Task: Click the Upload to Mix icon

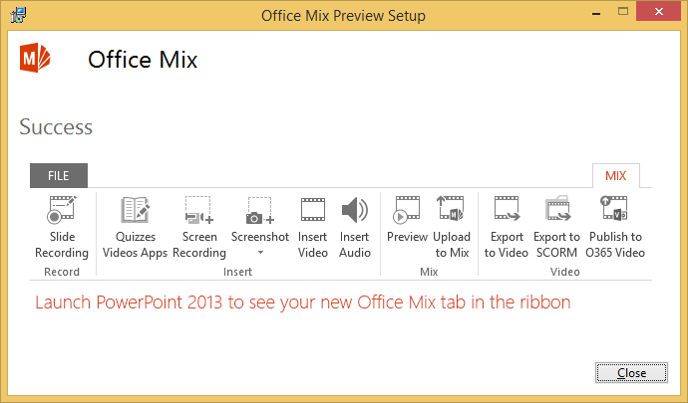Action: (452, 211)
